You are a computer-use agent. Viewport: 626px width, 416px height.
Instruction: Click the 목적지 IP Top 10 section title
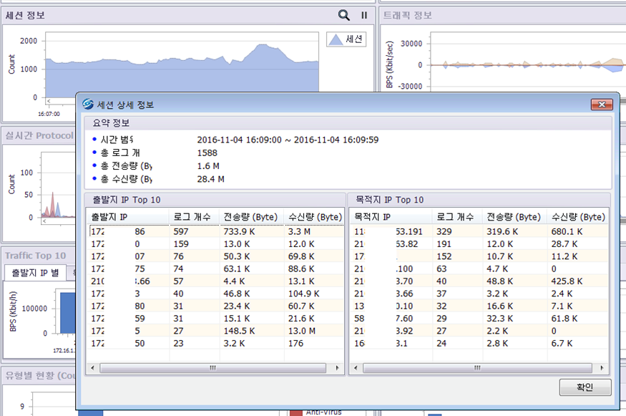(x=389, y=200)
